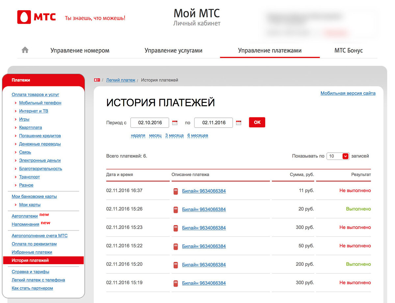Open the Напоминания link
This screenshot has width=395, height=303.
coord(25,225)
